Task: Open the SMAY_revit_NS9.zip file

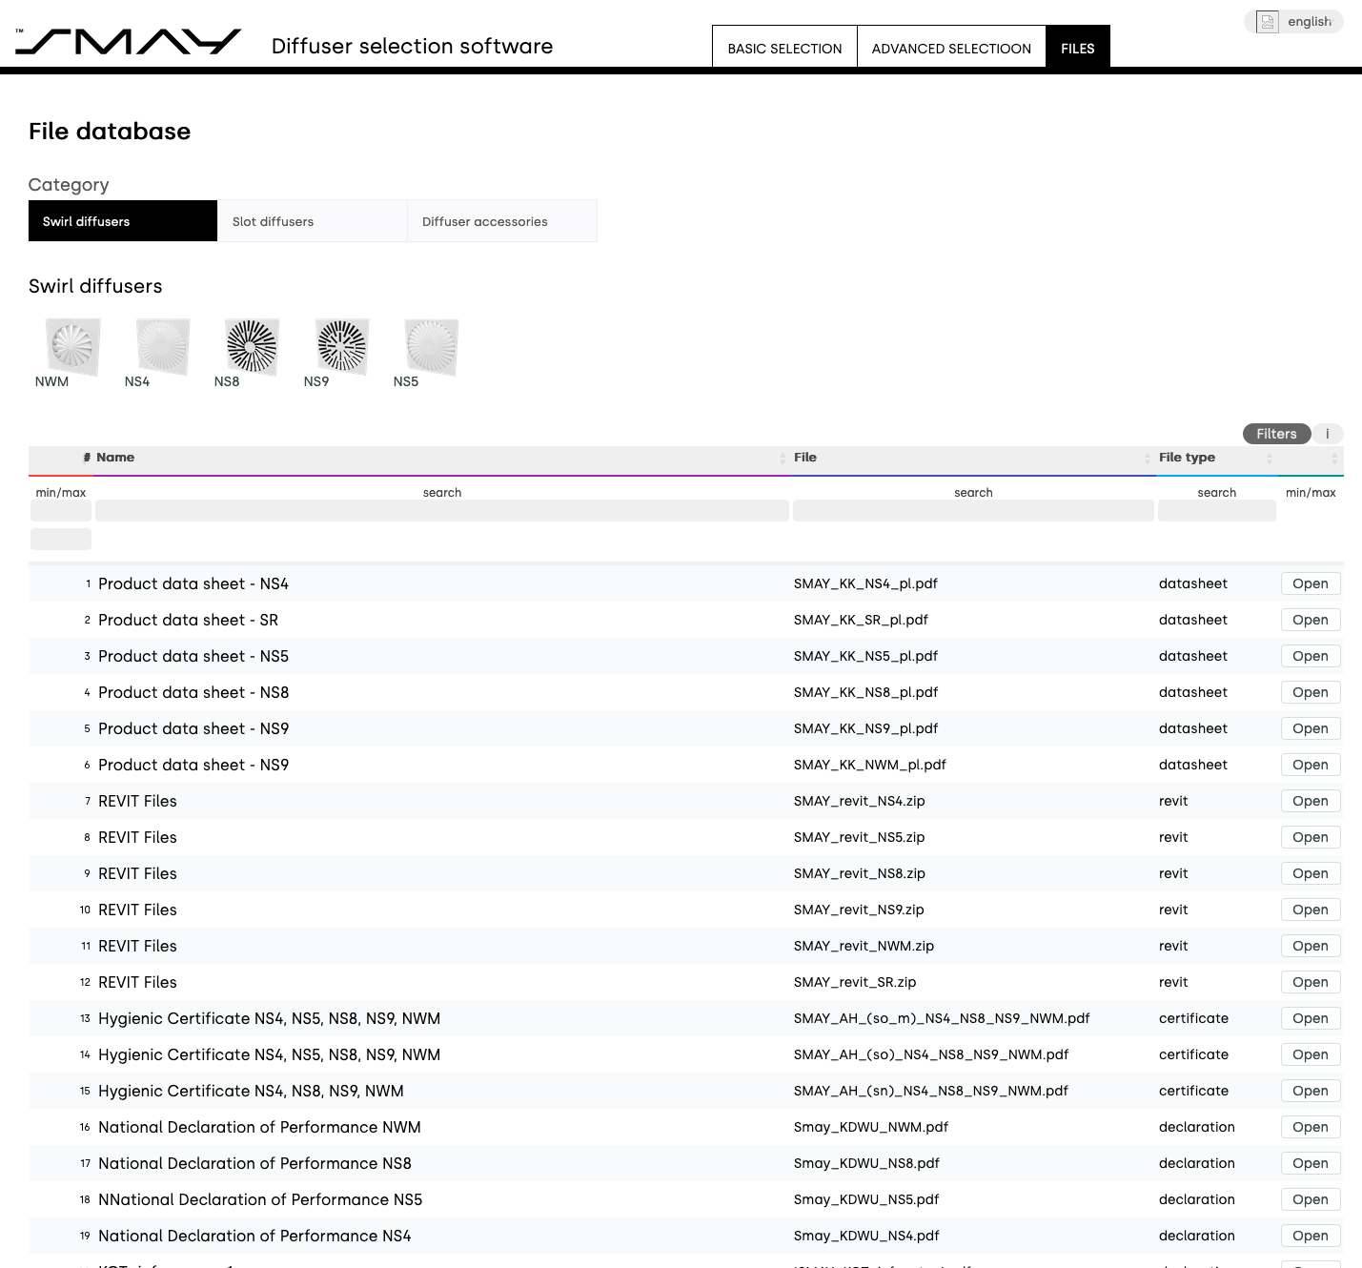Action: coord(1311,910)
